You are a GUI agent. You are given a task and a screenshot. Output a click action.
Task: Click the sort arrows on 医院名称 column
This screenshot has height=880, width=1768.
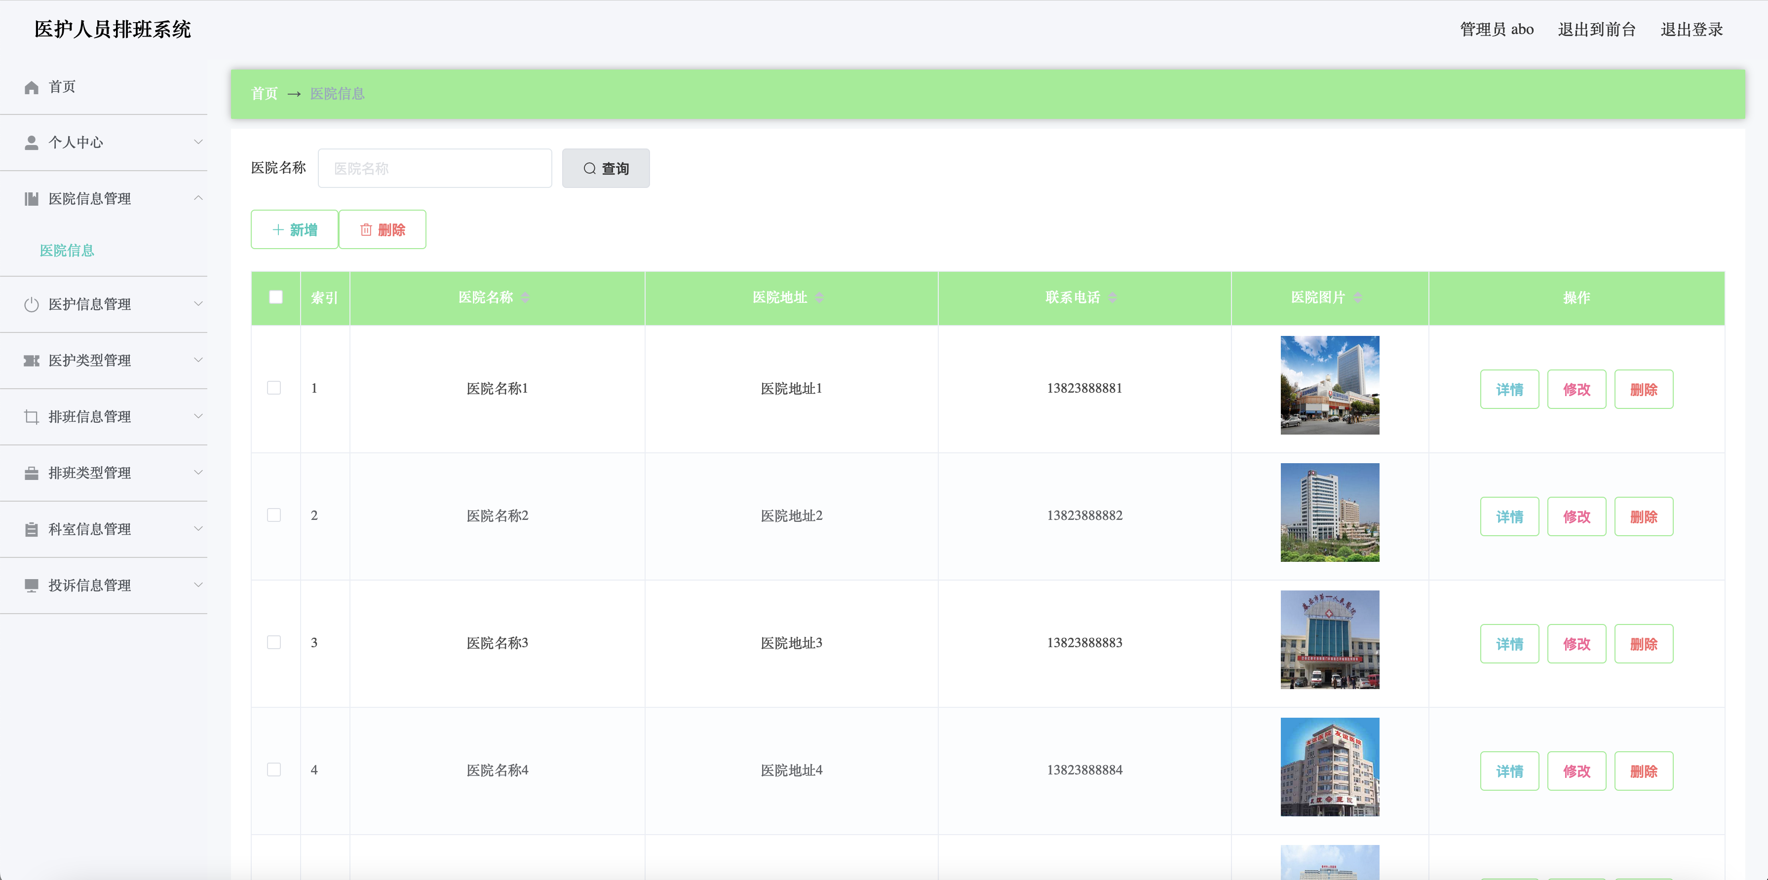point(525,297)
